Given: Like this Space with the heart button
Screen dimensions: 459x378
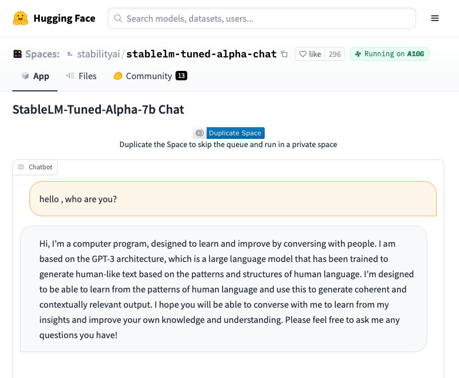Looking at the screenshot, I should [x=310, y=54].
